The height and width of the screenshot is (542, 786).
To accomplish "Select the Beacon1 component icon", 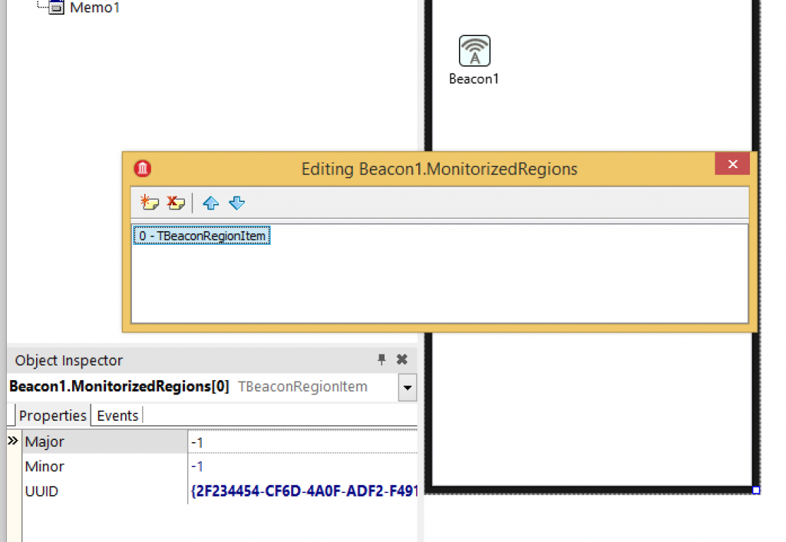I will [474, 48].
